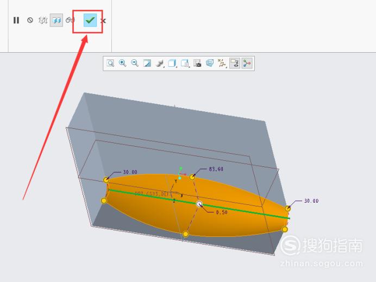Cancel the feature with X button
This screenshot has width=376, height=282.
point(103,21)
